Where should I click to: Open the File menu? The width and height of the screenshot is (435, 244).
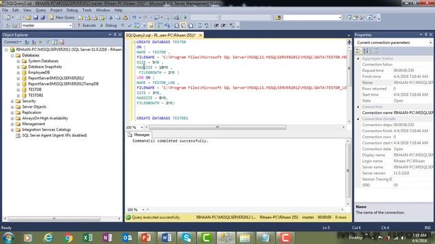pyautogui.click(x=5, y=10)
